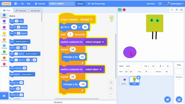
Task: Select the Stage backdrop thumbnail
Action: (179, 71)
